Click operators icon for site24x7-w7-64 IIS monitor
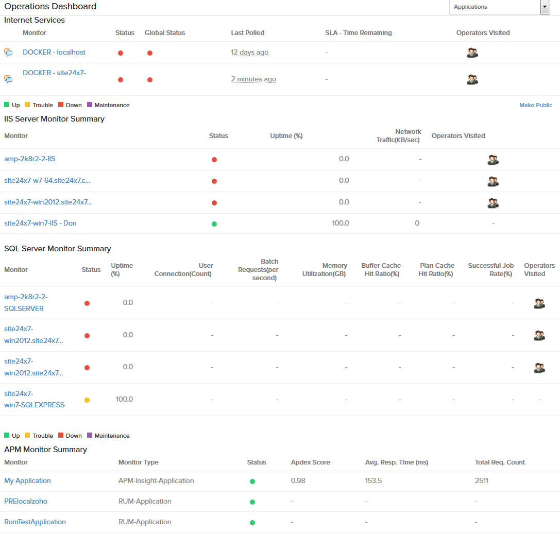The width and height of the screenshot is (560, 534). tap(493, 181)
